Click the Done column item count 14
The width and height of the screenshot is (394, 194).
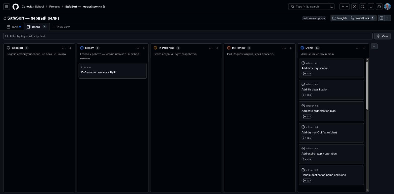point(317,48)
